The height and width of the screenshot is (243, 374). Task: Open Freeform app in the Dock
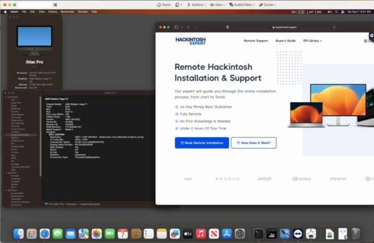[175, 234]
